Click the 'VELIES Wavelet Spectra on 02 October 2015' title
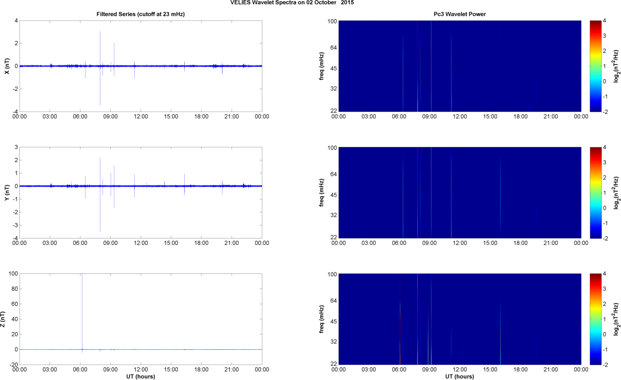621x380 pixels. 292,2
